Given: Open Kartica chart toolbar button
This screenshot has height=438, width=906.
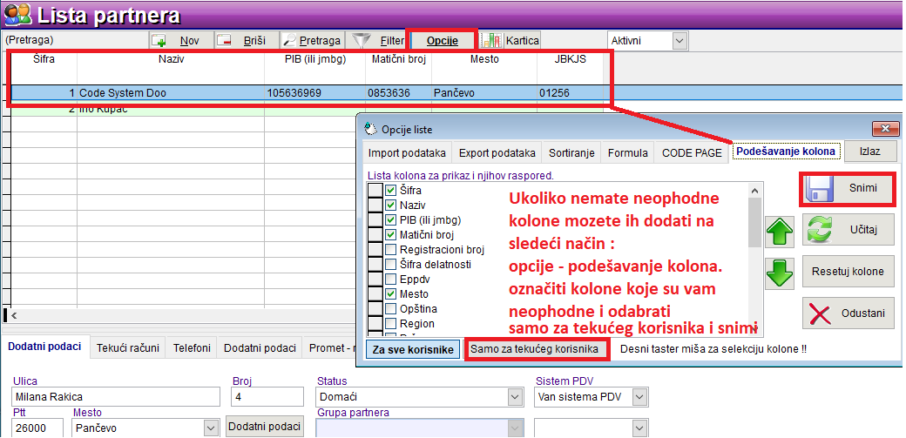Looking at the screenshot, I should tap(511, 40).
